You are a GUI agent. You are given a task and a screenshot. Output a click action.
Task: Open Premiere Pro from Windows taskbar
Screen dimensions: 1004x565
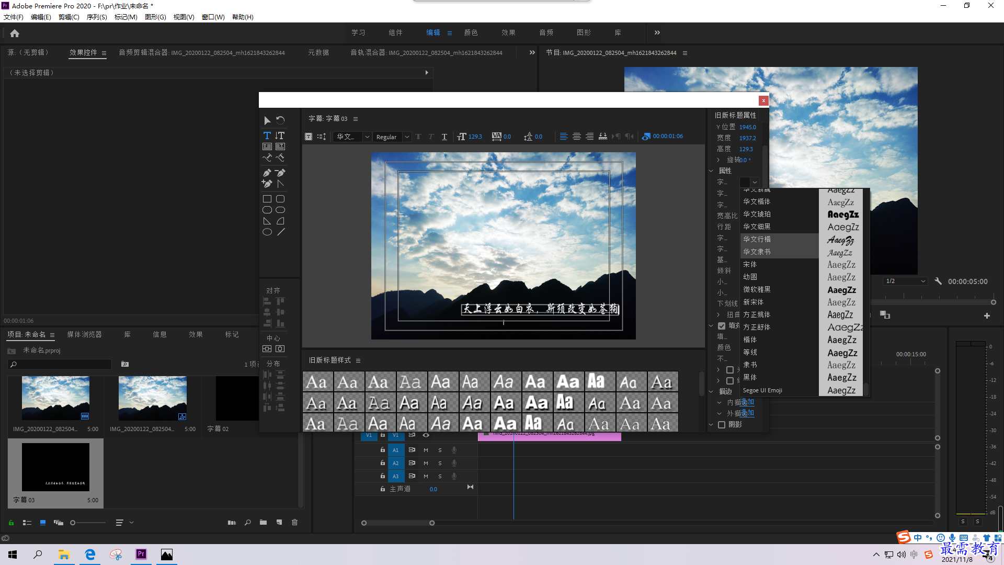(141, 555)
